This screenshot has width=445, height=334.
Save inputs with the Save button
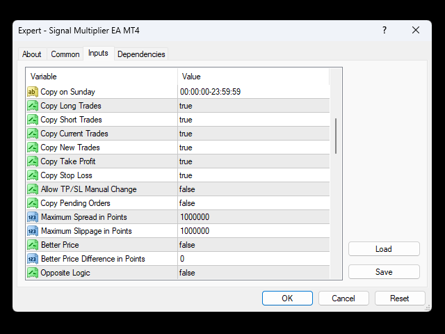click(384, 272)
